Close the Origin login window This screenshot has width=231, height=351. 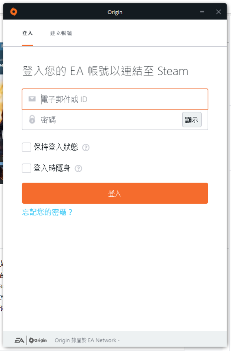coord(219,12)
